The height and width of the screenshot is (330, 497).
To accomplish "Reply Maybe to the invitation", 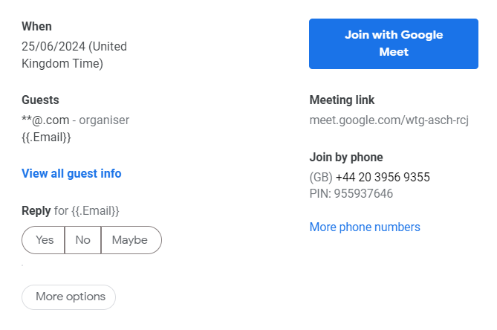I will pyautogui.click(x=131, y=240).
